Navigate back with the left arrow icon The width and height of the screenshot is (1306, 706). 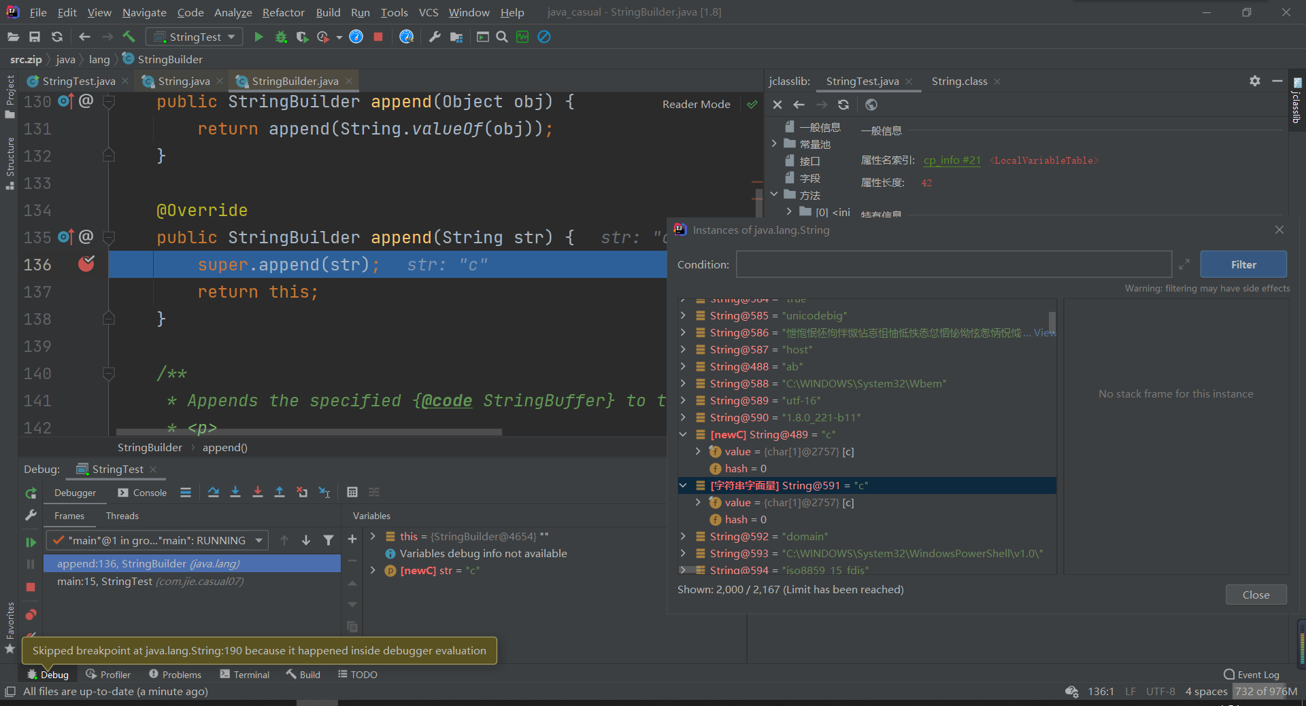84,37
